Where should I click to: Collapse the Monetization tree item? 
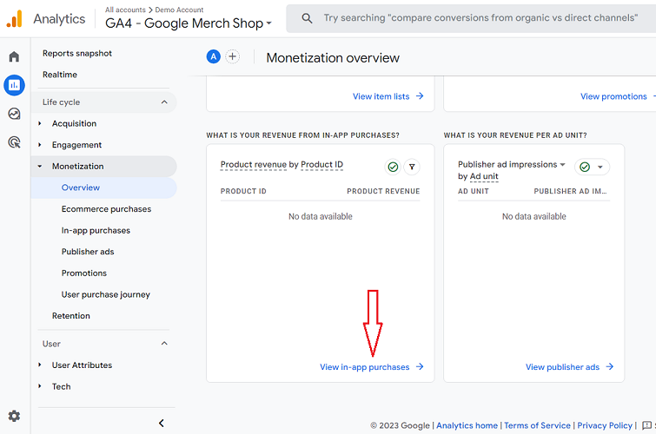(x=40, y=166)
